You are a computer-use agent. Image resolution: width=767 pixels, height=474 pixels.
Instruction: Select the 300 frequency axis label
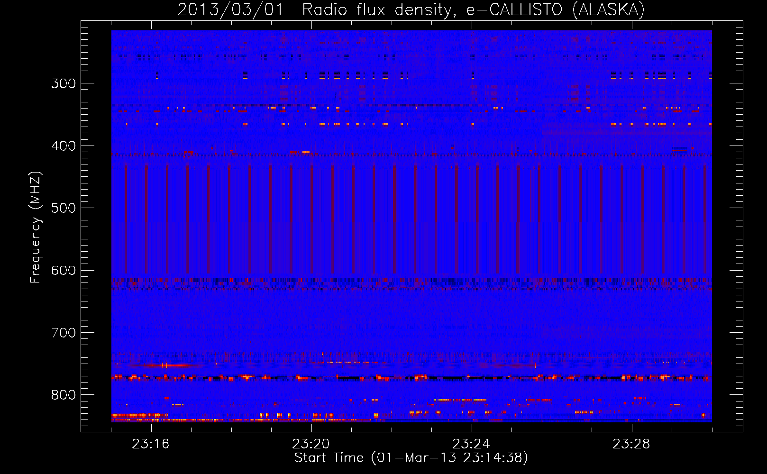(64, 83)
